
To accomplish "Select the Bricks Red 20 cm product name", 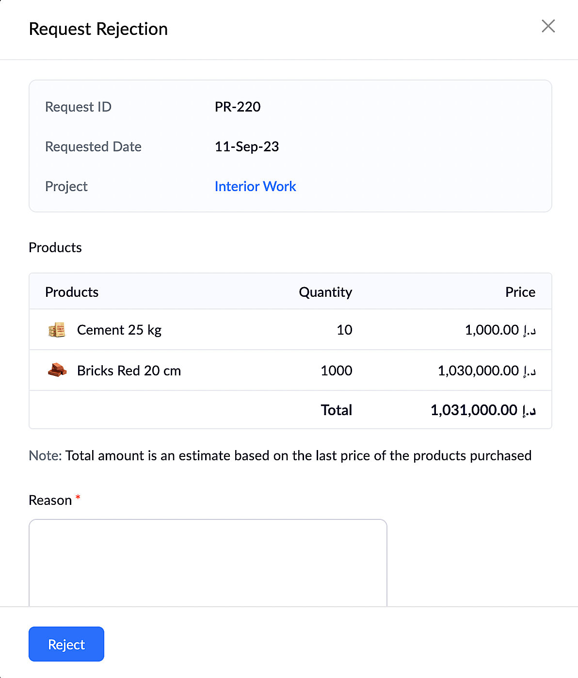I will (129, 371).
